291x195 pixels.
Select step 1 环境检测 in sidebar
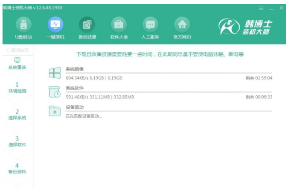17,87
